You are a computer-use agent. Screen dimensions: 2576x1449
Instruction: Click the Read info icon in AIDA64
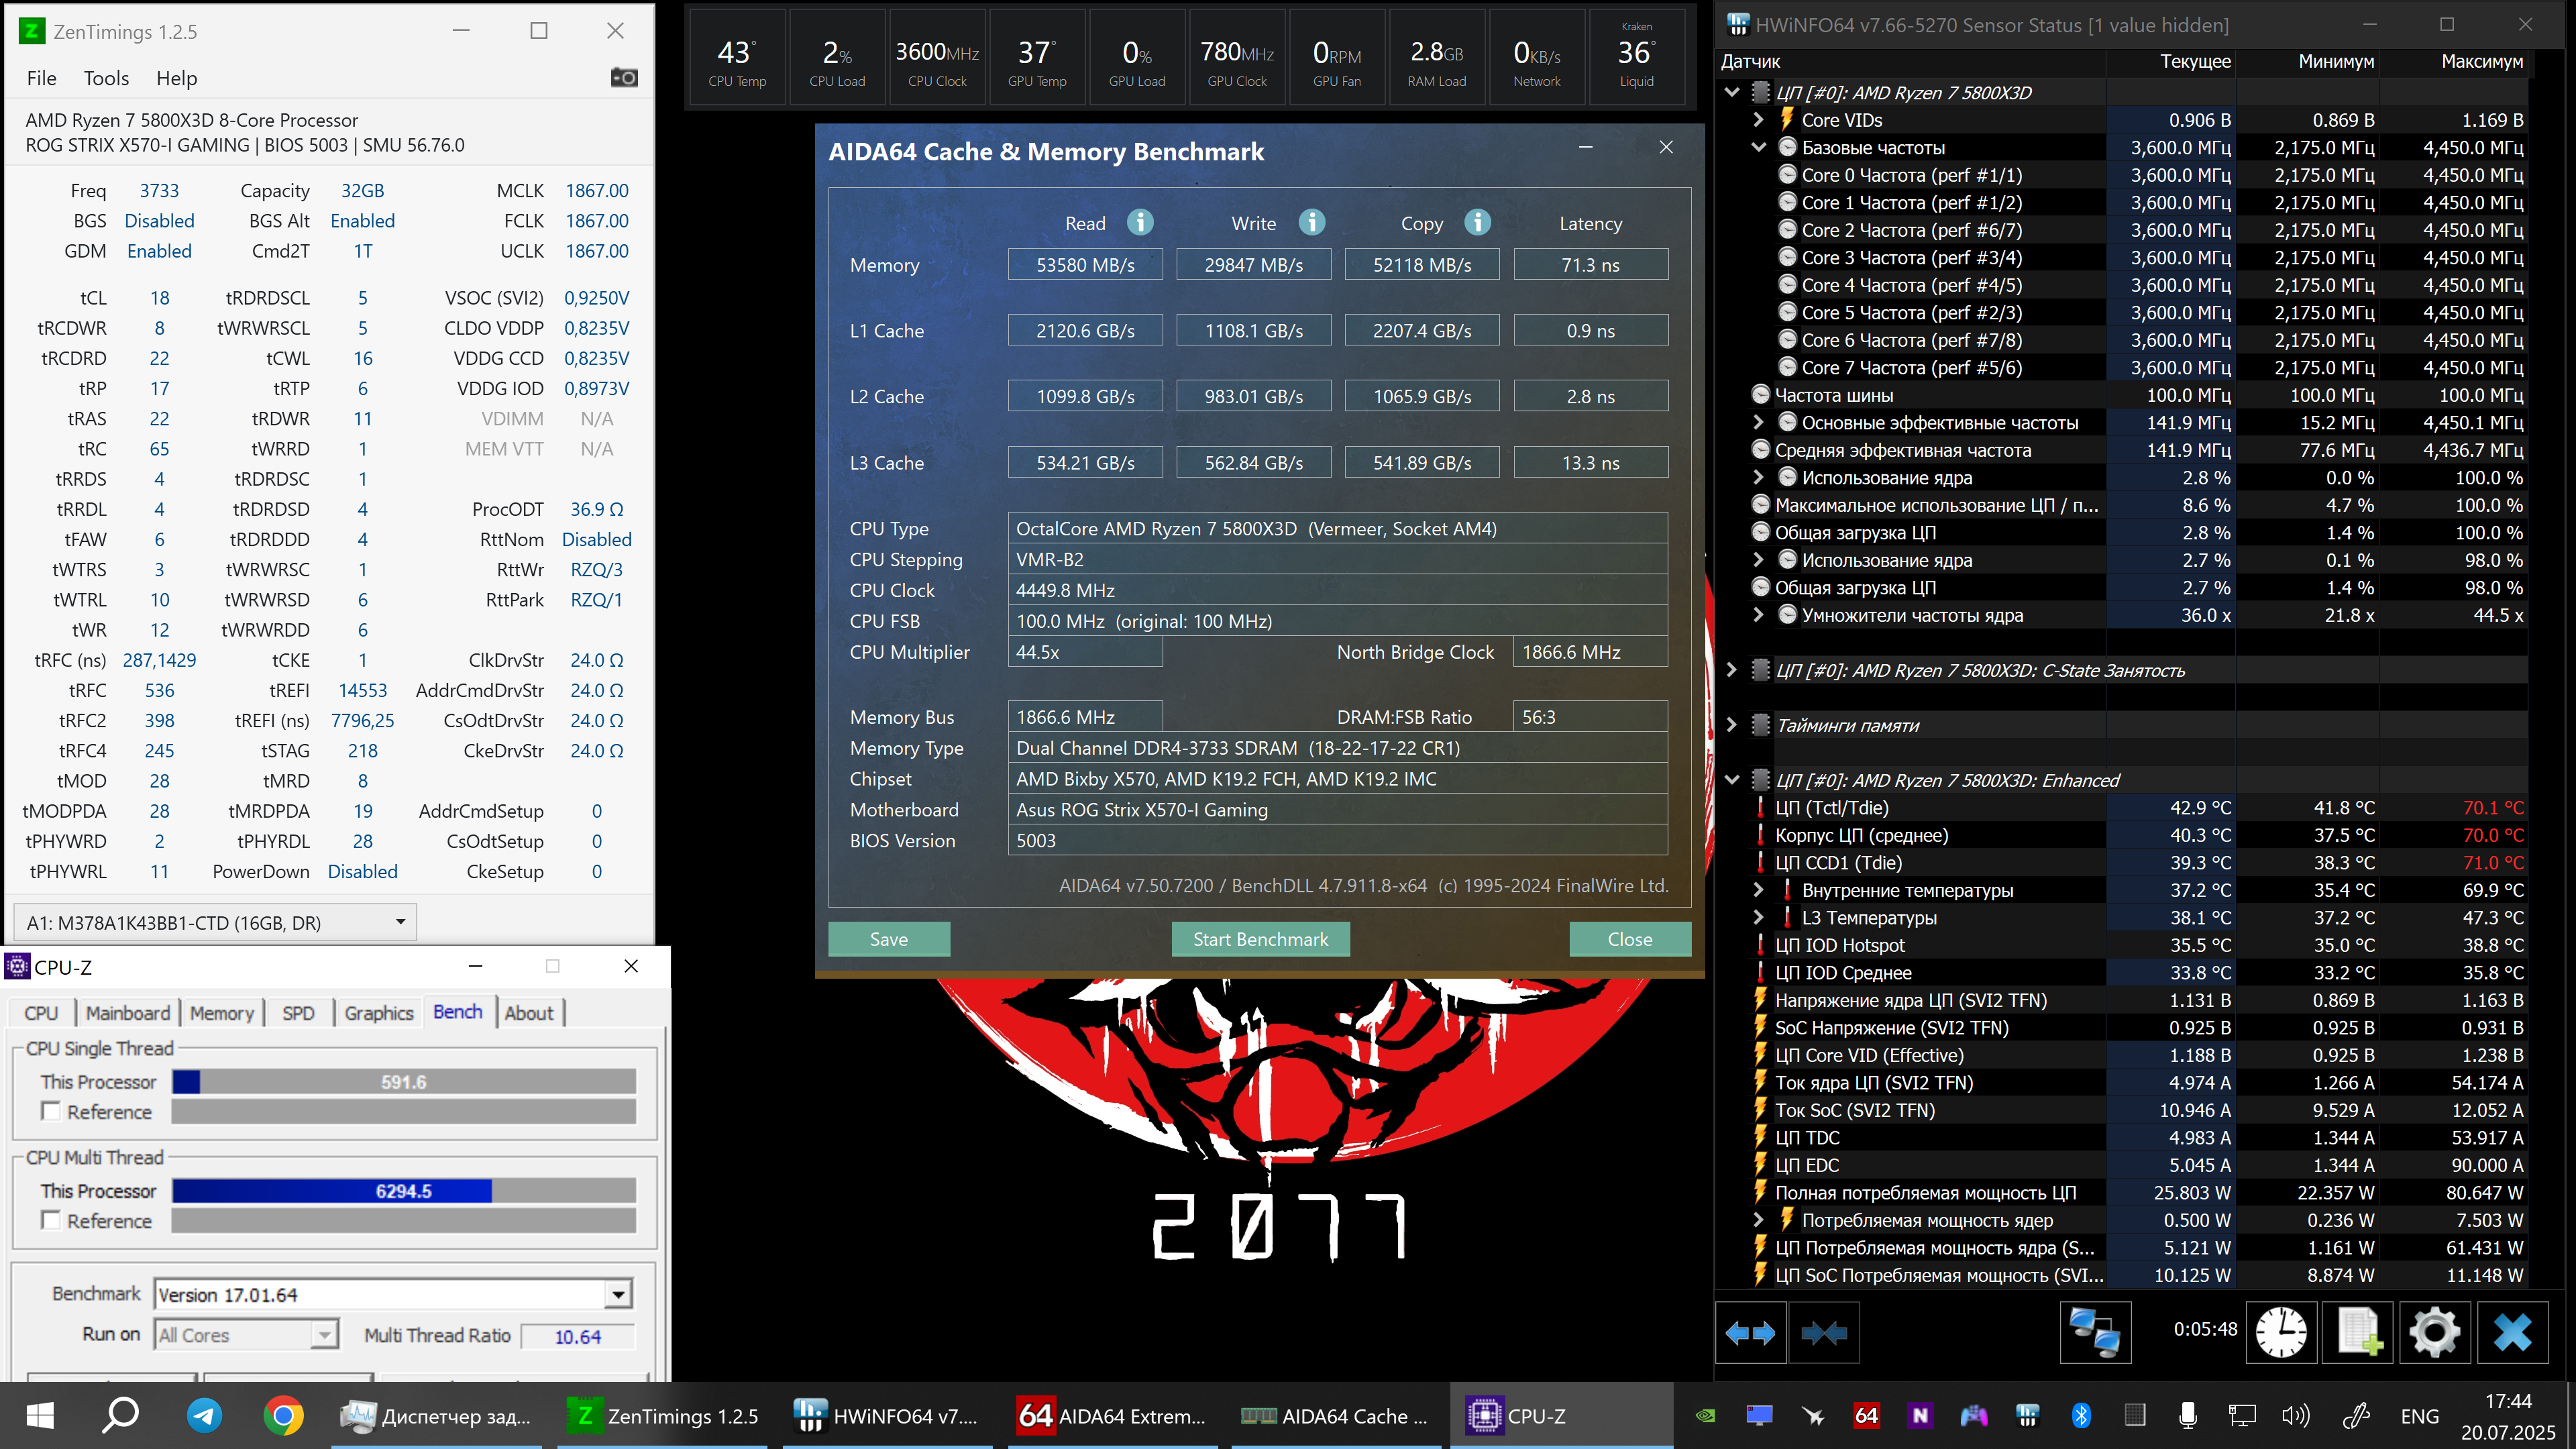[1140, 222]
